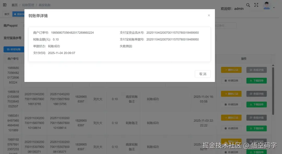Click the arrow icon on 删除记录 button
Viewport: 282px width, 154px height.
click(x=226, y=70)
